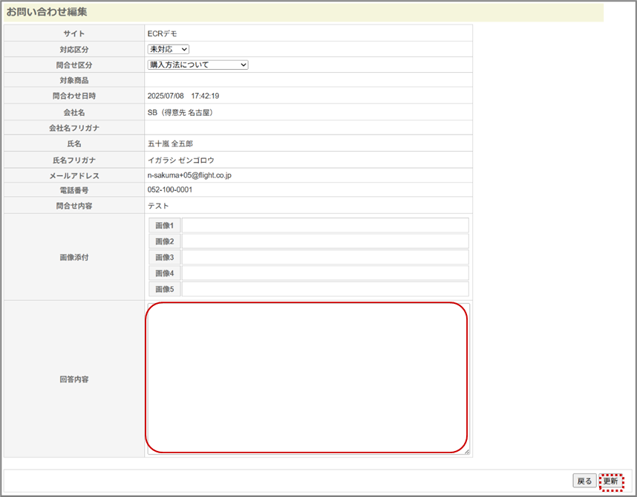
Task: Click the 画像4 attachment label
Action: click(164, 273)
